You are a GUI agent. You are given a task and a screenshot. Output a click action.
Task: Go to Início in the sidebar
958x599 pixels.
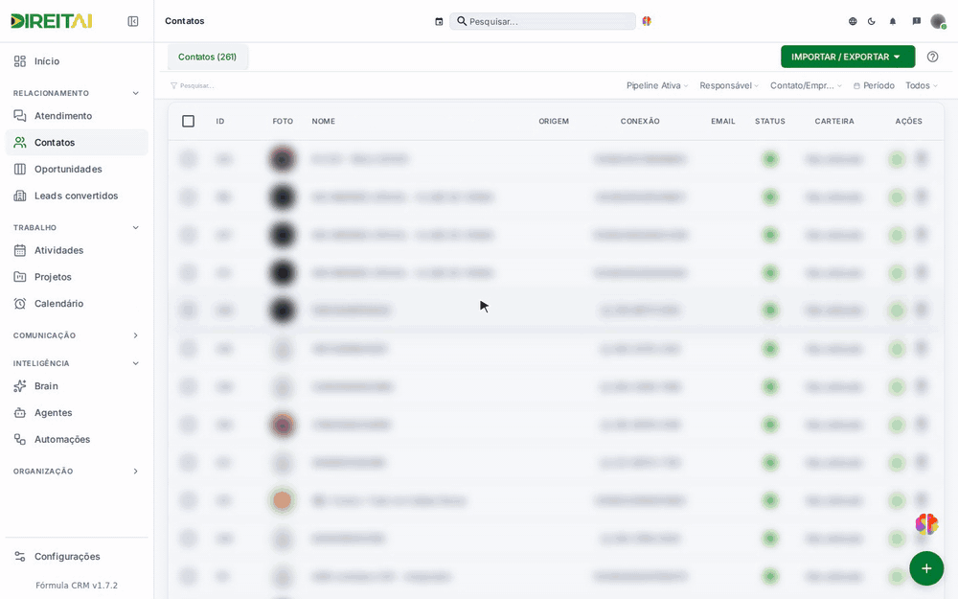[x=77, y=61]
